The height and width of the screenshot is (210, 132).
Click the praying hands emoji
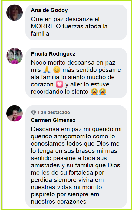tap(47, 70)
